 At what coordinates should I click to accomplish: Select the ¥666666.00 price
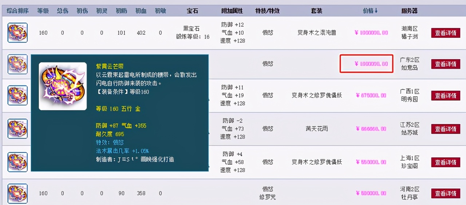pos(371,129)
